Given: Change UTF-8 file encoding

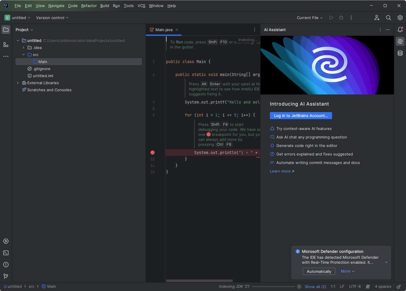Looking at the screenshot, I should click(355, 287).
